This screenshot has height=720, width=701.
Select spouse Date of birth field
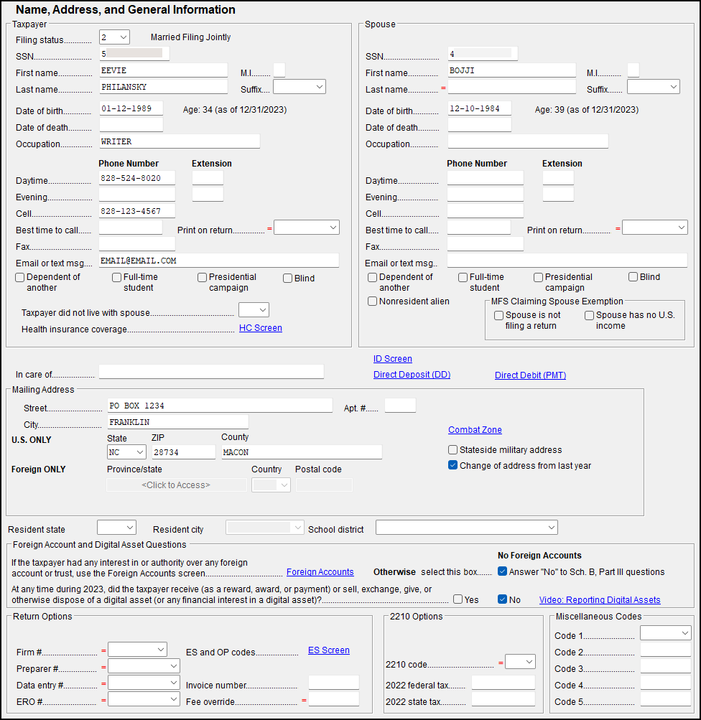pyautogui.click(x=480, y=108)
